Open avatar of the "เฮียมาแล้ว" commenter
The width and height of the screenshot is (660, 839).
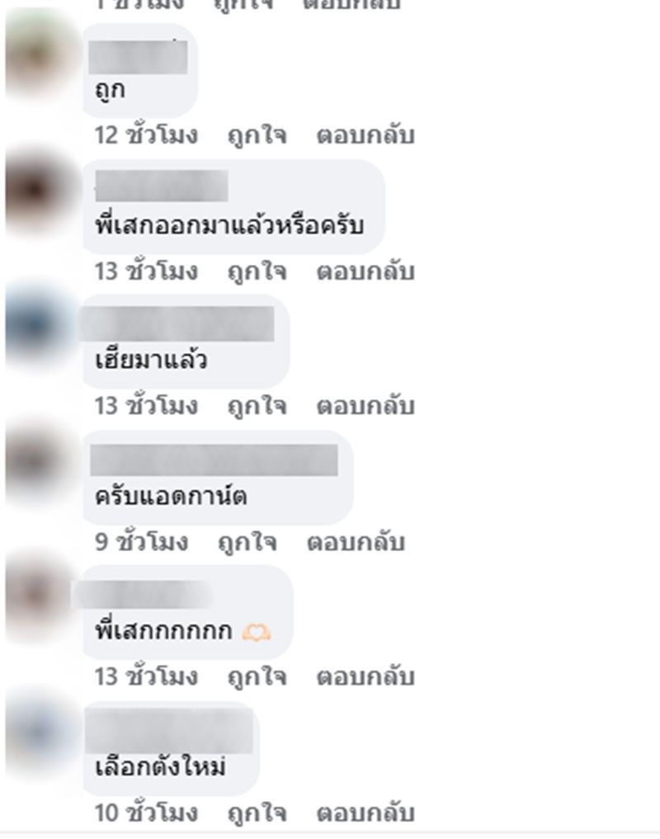(40, 323)
